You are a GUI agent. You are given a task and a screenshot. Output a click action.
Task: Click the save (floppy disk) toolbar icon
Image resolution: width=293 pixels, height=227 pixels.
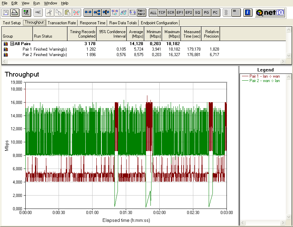pyautogui.click(x=6, y=13)
